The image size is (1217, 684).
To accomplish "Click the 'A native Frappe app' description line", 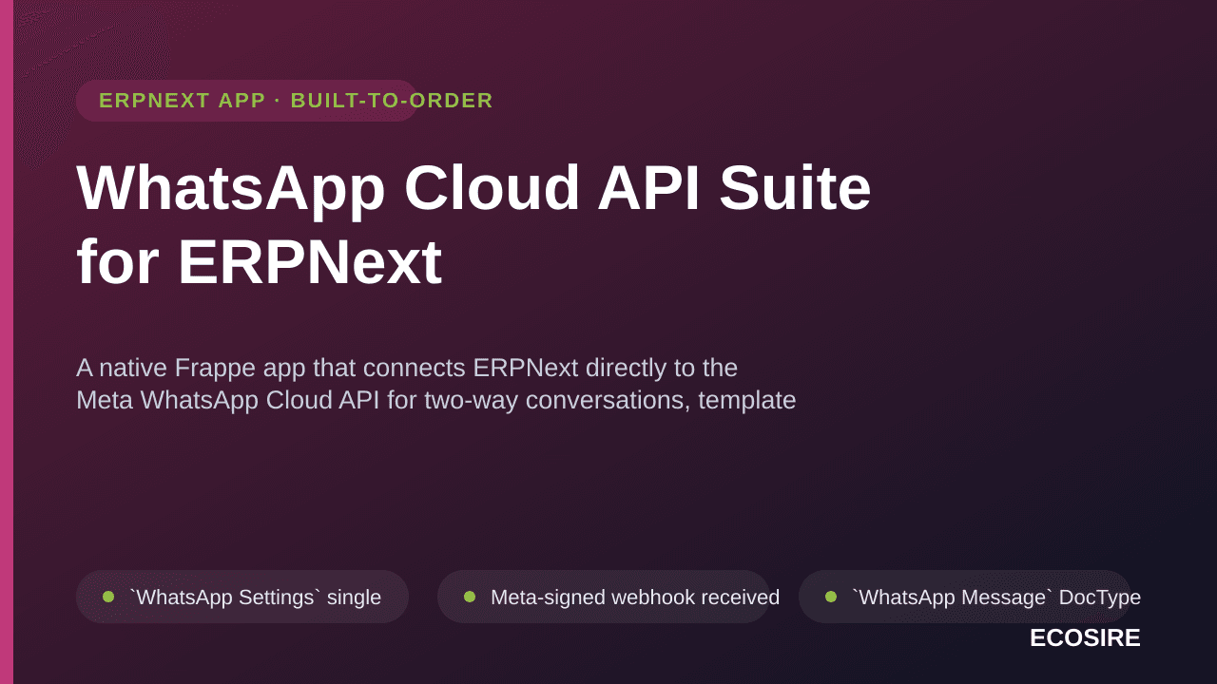I will [407, 368].
